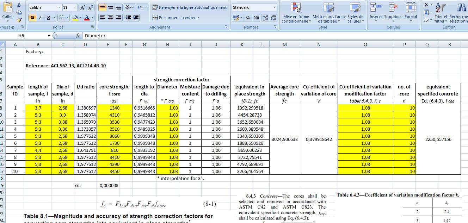The width and height of the screenshot is (468, 223).
Task: Align cell text to the right
Action: pos(119,18)
